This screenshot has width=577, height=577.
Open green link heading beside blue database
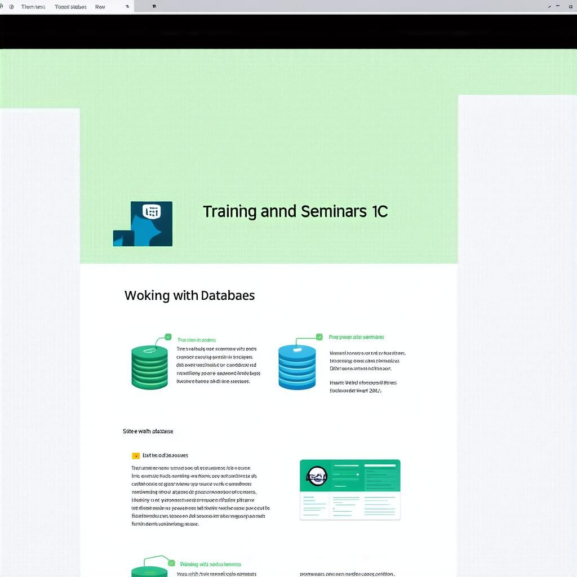tap(356, 337)
